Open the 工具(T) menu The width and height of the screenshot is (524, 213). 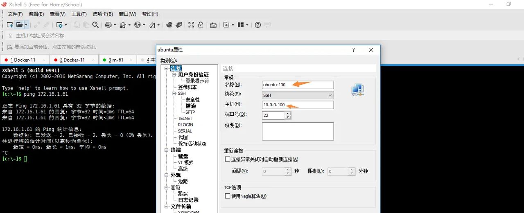[79, 14]
